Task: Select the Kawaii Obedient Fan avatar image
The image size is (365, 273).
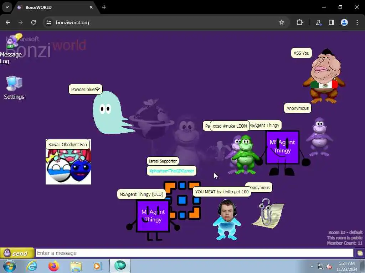Action: pyautogui.click(x=68, y=162)
